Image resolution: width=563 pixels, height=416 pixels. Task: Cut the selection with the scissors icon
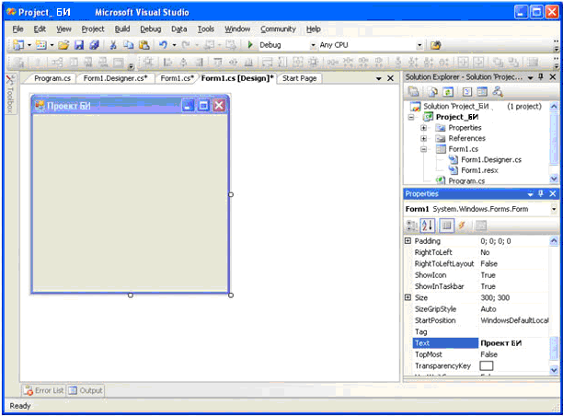coord(113,45)
